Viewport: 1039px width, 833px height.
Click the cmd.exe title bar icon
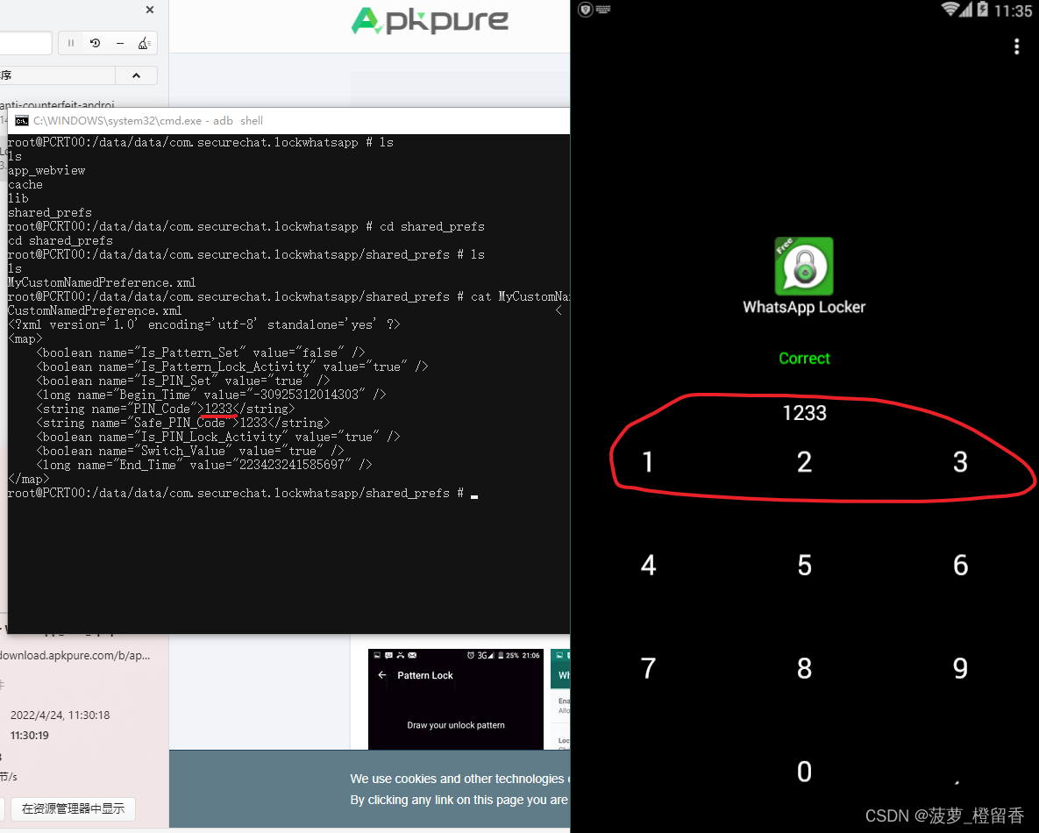click(21, 121)
